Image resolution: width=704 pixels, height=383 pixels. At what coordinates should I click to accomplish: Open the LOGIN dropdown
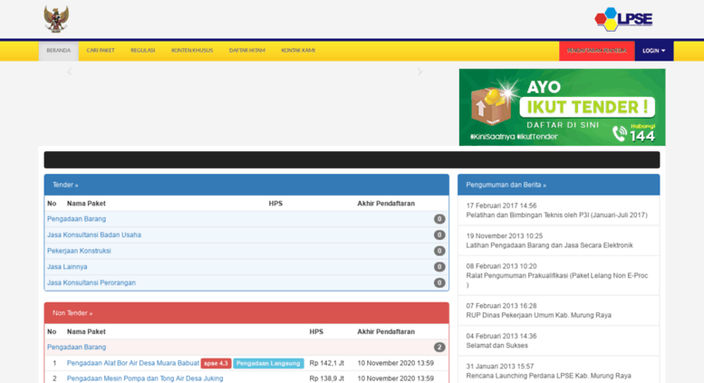click(653, 51)
